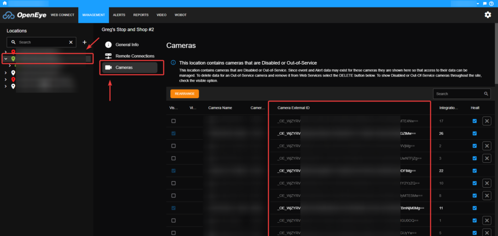The width and height of the screenshot is (498, 236).
Task: Click the Camer... column header
Action: tap(257, 108)
